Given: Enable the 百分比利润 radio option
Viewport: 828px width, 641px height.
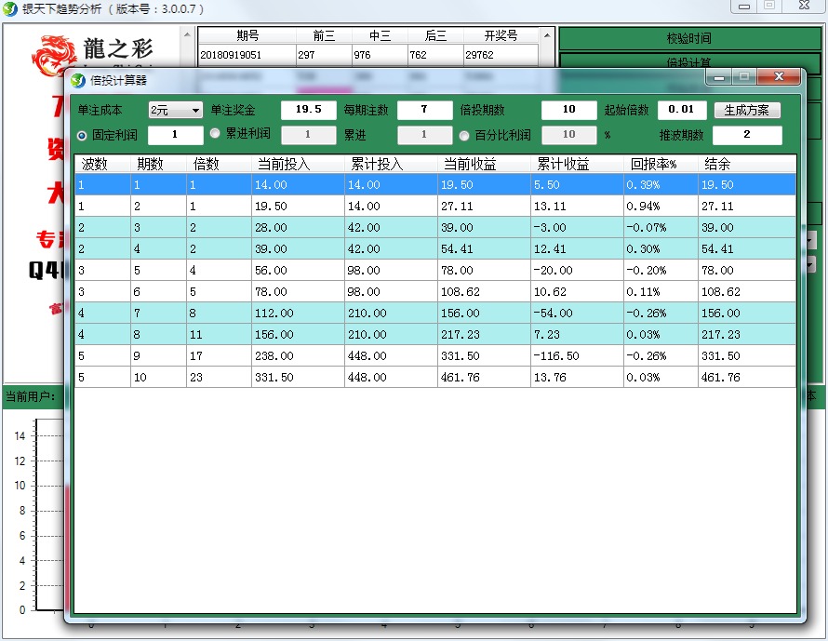Looking at the screenshot, I should coord(464,136).
